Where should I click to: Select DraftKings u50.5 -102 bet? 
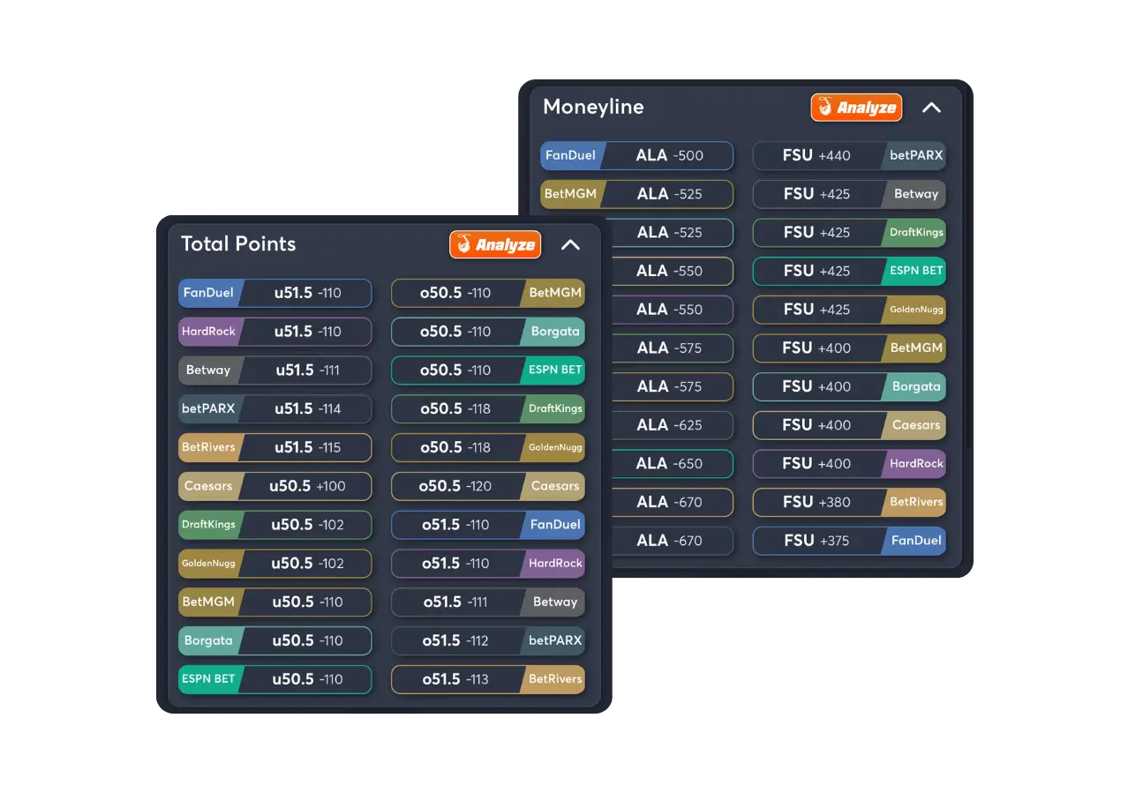pyautogui.click(x=275, y=525)
